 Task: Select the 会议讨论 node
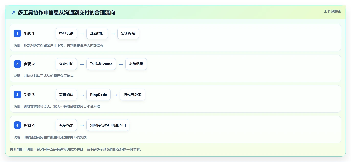tap(66, 64)
